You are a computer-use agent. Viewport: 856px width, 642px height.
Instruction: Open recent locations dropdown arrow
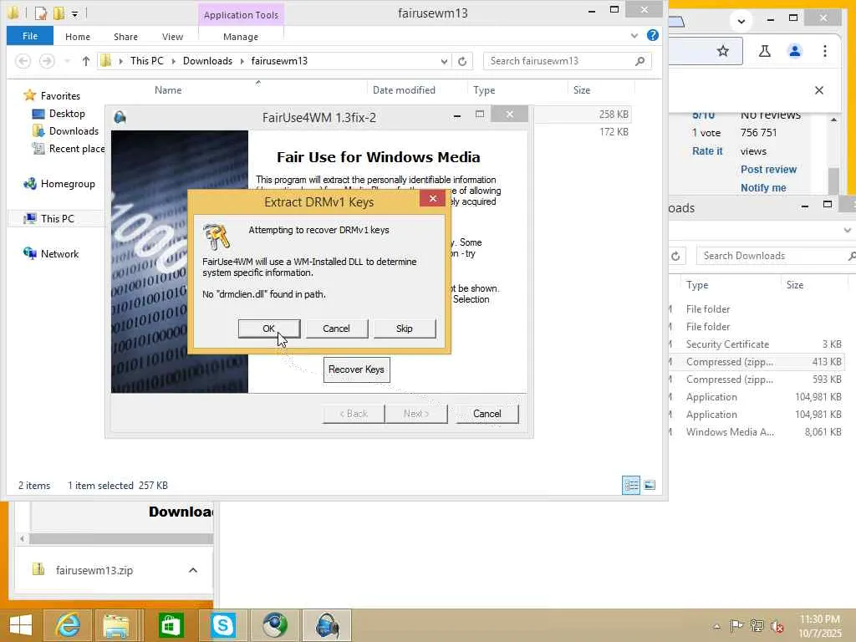coord(67,61)
